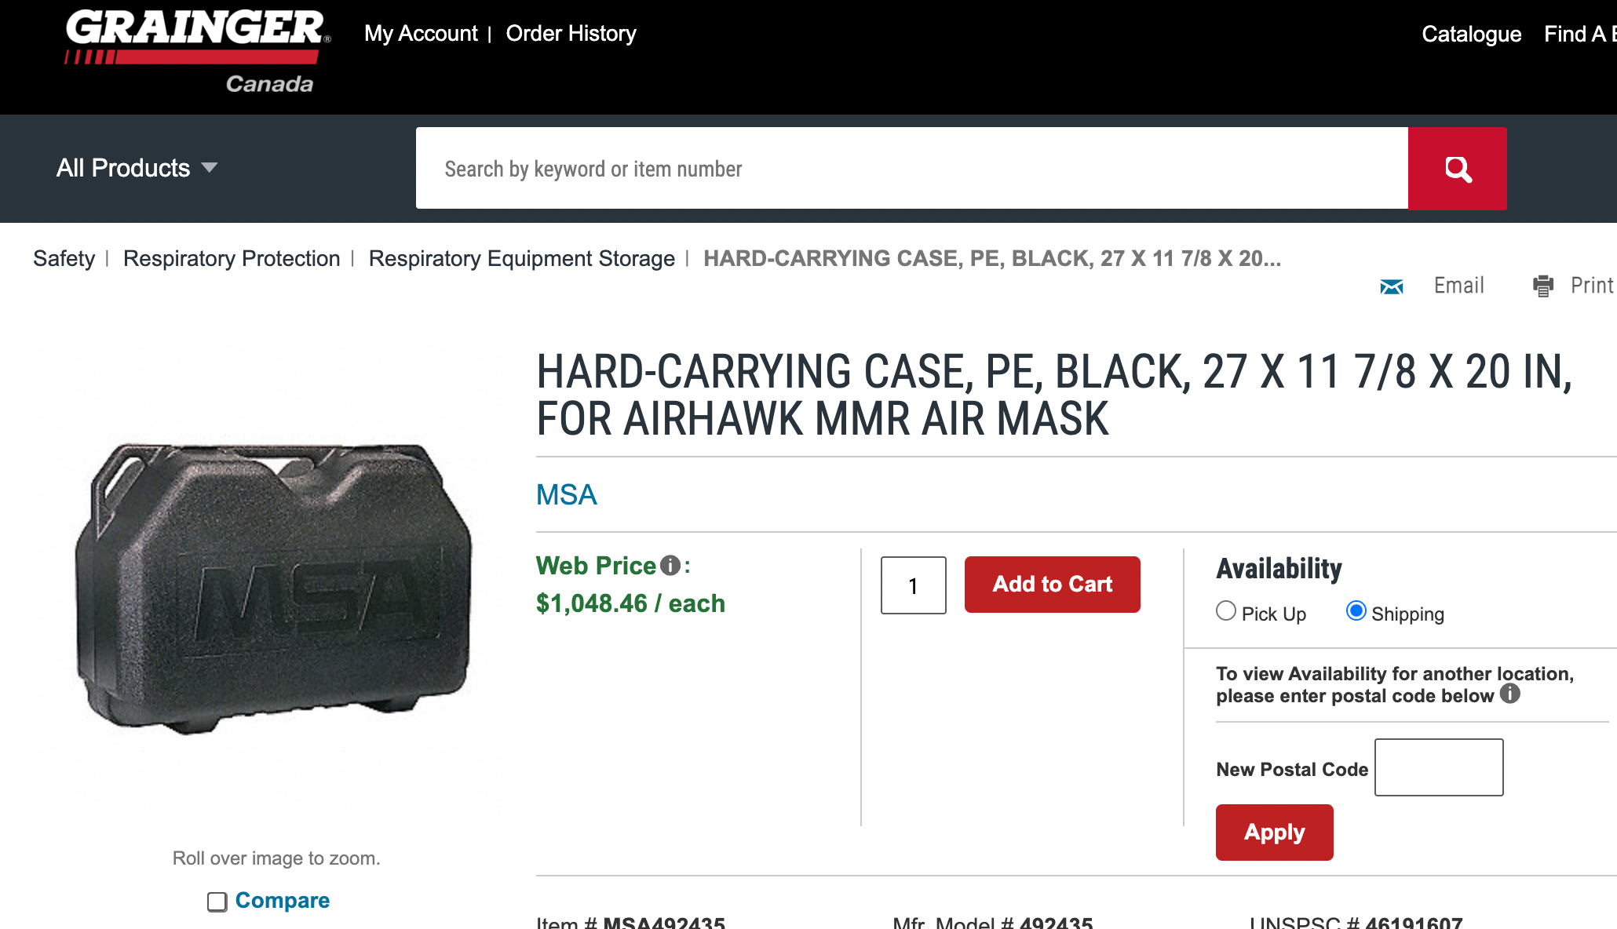Click the quantity input field
The width and height of the screenshot is (1617, 929).
[x=913, y=585]
